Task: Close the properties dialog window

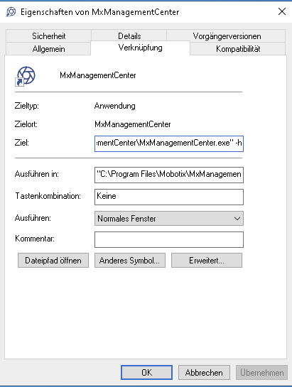Action: [282, 11]
